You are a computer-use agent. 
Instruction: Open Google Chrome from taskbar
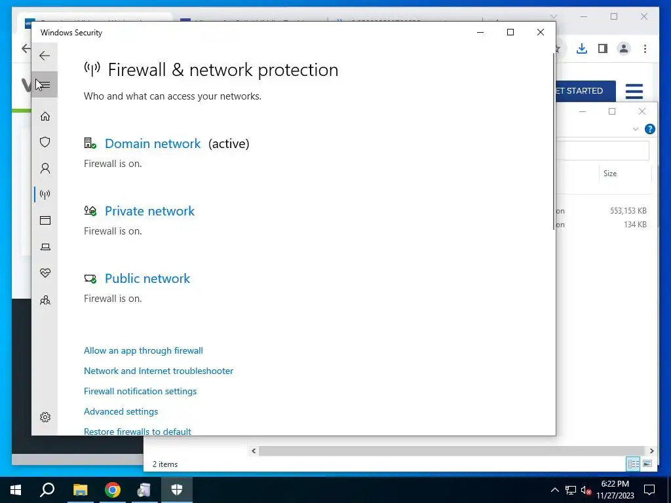[x=113, y=490]
